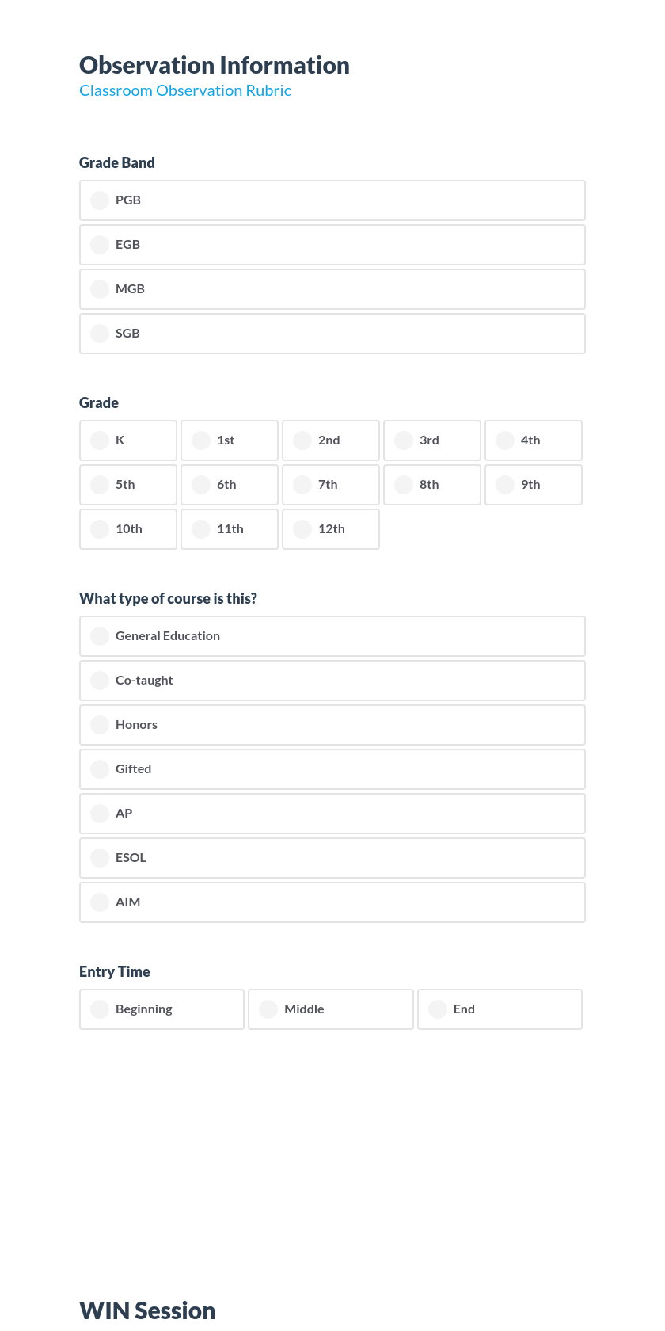The width and height of the screenshot is (665, 1331).
Task: Pick 7th grade
Action: coord(330,484)
